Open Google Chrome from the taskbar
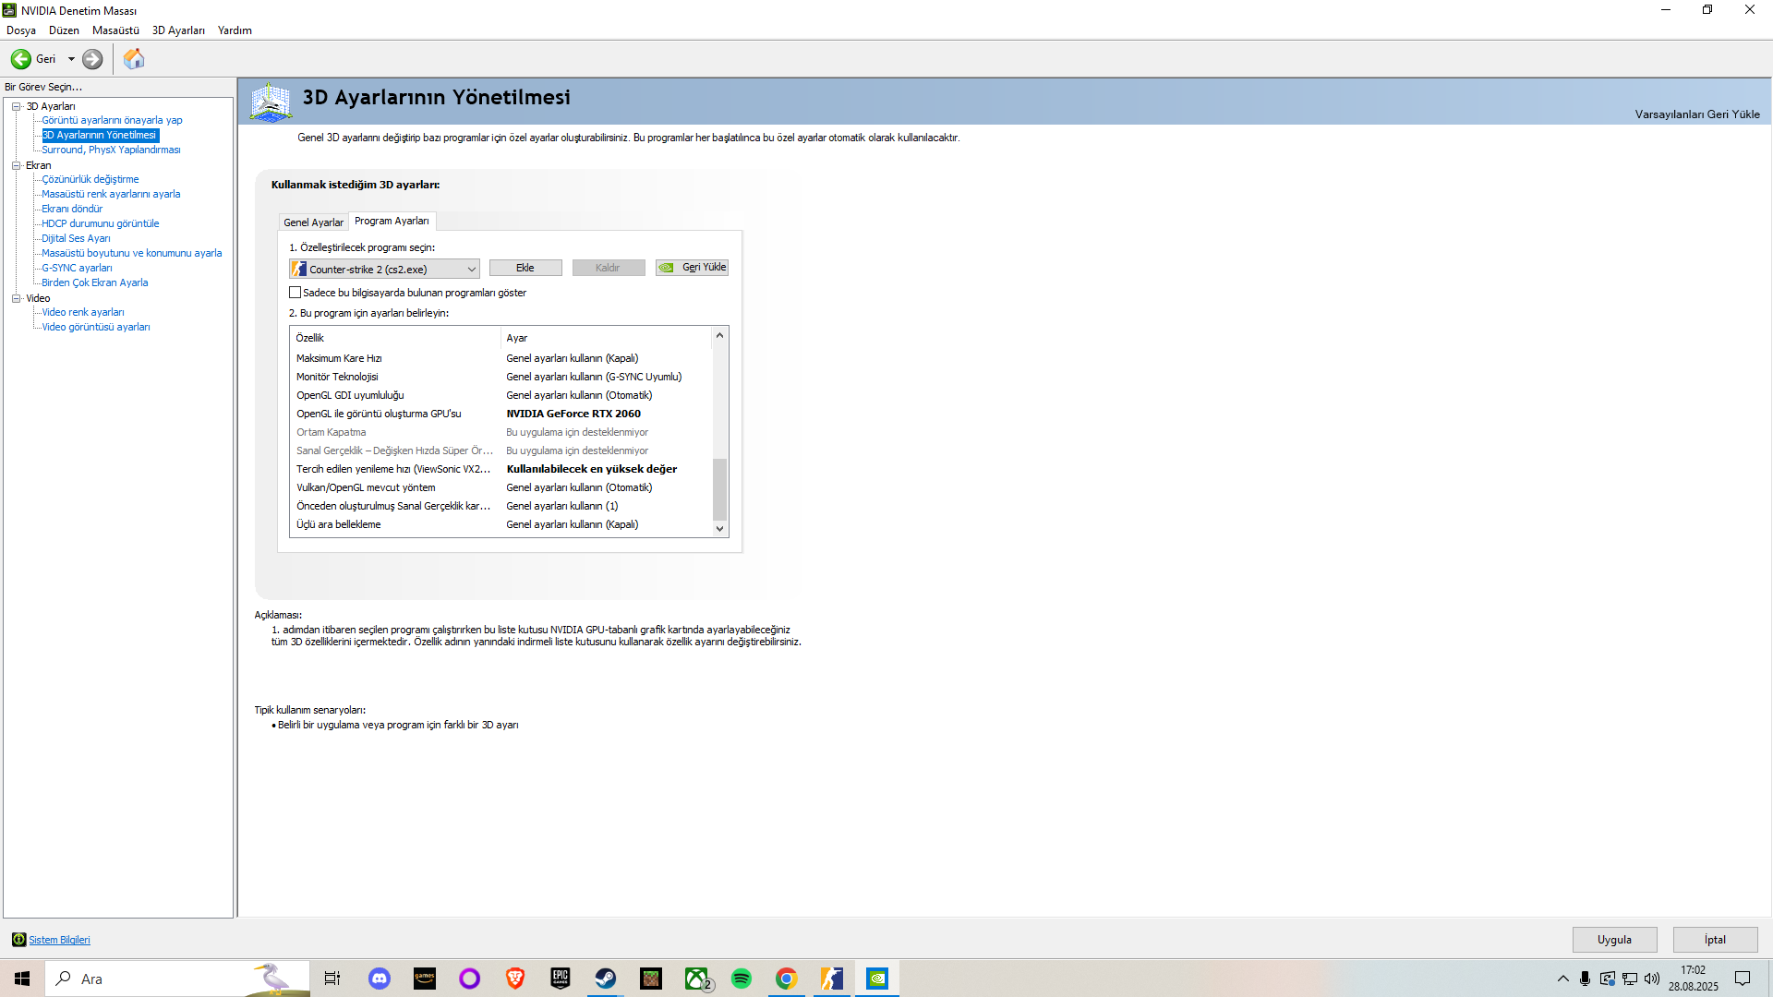Screen dimensions: 1773x997 pos(787,979)
